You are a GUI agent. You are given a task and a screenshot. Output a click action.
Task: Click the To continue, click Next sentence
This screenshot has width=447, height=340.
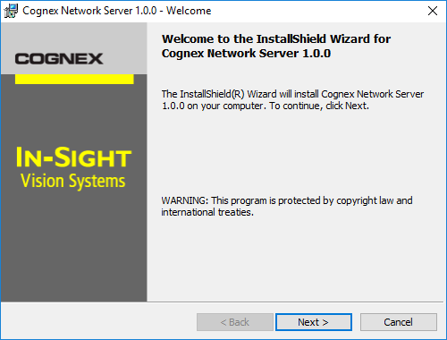click(x=319, y=106)
